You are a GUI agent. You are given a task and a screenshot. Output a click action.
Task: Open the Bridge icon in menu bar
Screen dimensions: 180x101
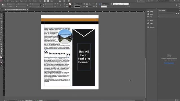(x=45, y=1)
